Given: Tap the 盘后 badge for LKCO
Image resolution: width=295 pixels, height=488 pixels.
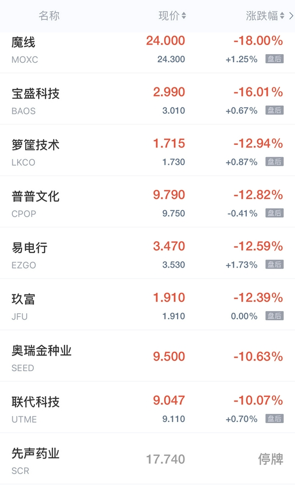Looking at the screenshot, I should (275, 161).
